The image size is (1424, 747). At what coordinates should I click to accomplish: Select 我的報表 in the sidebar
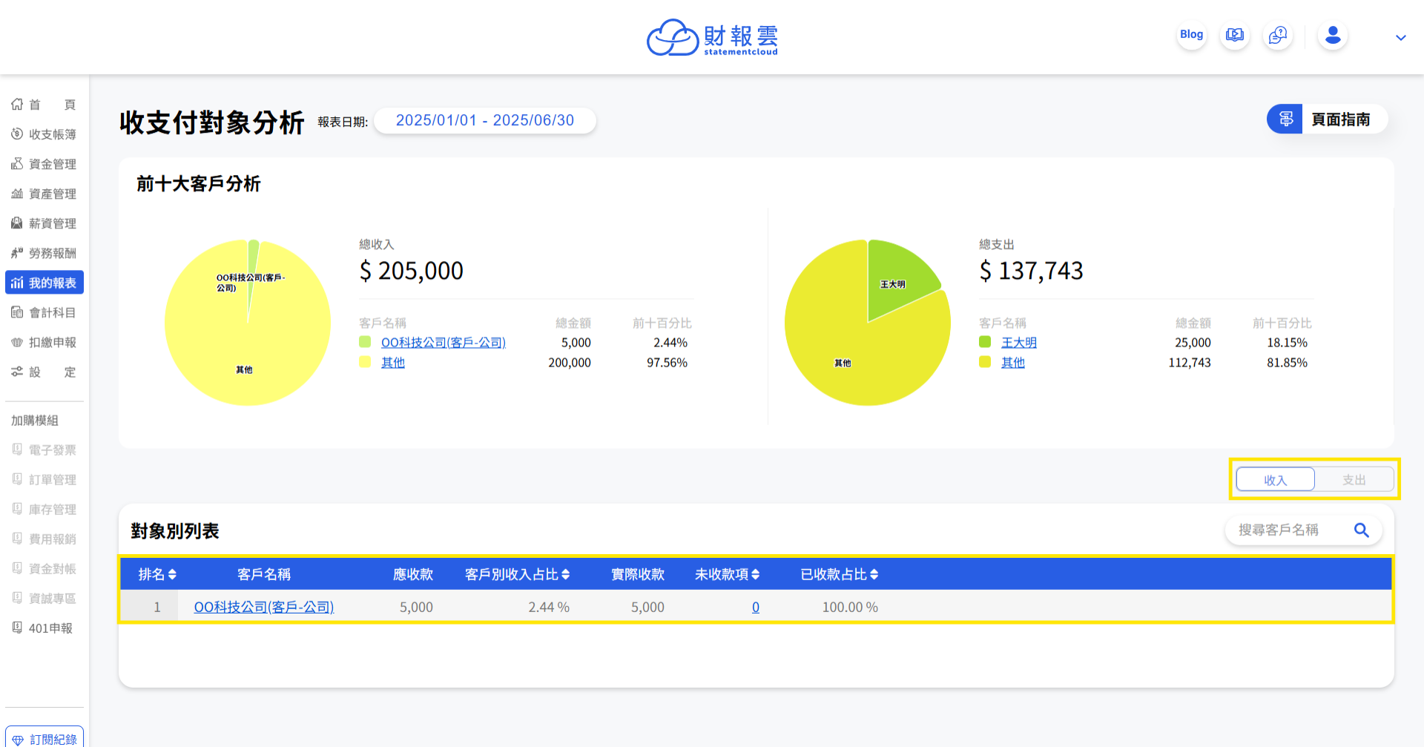click(44, 283)
